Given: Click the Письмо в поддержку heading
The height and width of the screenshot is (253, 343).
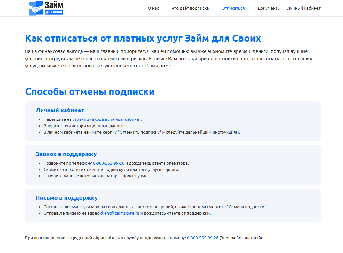Looking at the screenshot, I should 67,198.
